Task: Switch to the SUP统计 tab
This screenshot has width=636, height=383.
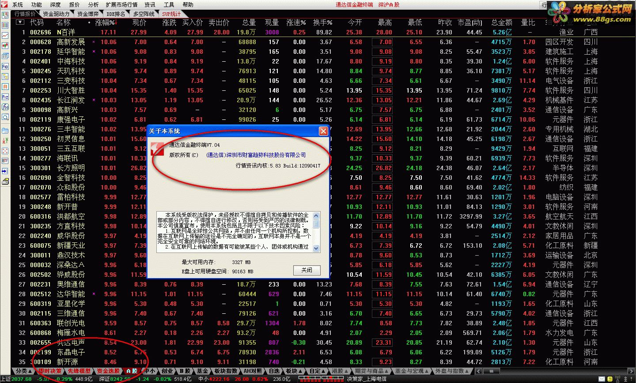Action: 171,14
